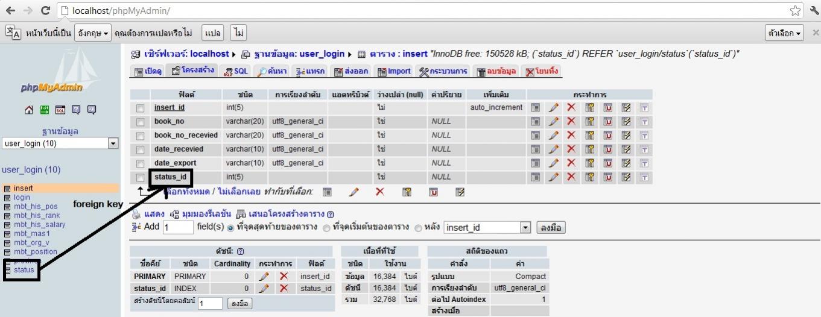This screenshot has height=317, width=821.
Task: Click the table icon next to the login table
Action: click(7, 198)
